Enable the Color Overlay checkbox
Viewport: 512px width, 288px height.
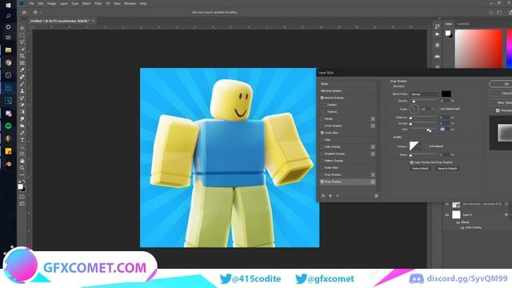pyautogui.click(x=322, y=147)
